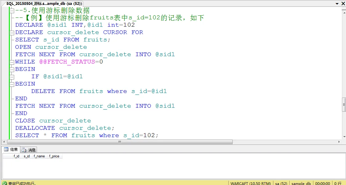Click the s_id column header
This screenshot has width=346, height=185.
coord(27,156)
